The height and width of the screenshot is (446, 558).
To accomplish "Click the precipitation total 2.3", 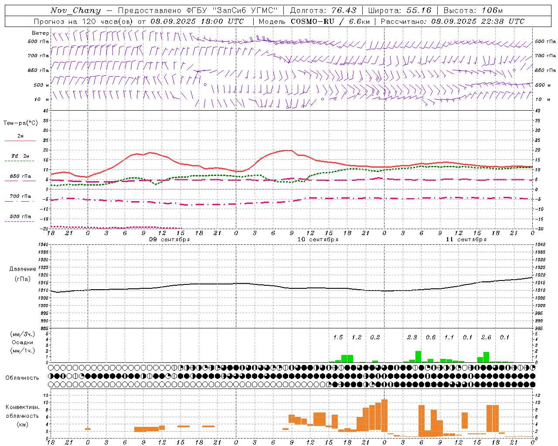I will [412, 337].
